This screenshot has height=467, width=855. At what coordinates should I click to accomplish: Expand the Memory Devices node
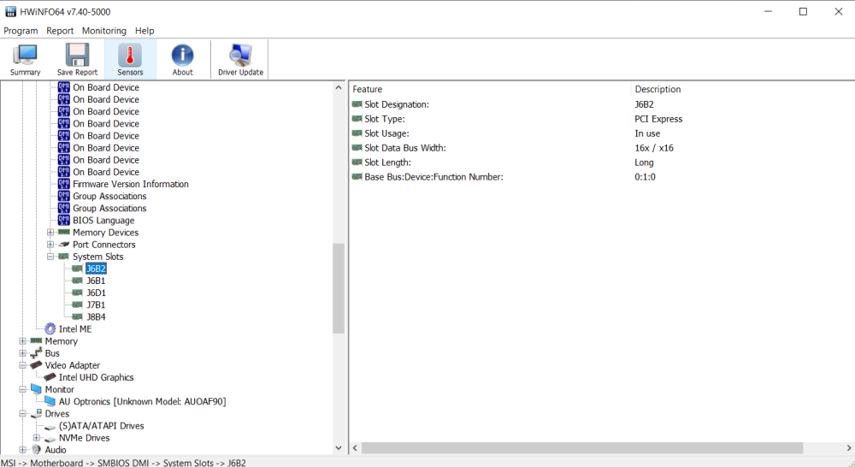(50, 233)
